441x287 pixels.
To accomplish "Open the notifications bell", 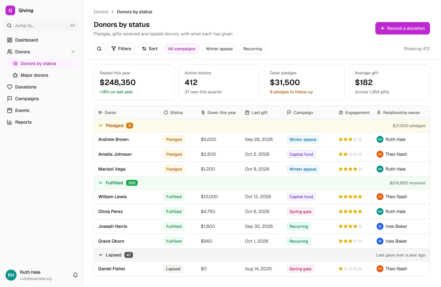I will [75, 275].
